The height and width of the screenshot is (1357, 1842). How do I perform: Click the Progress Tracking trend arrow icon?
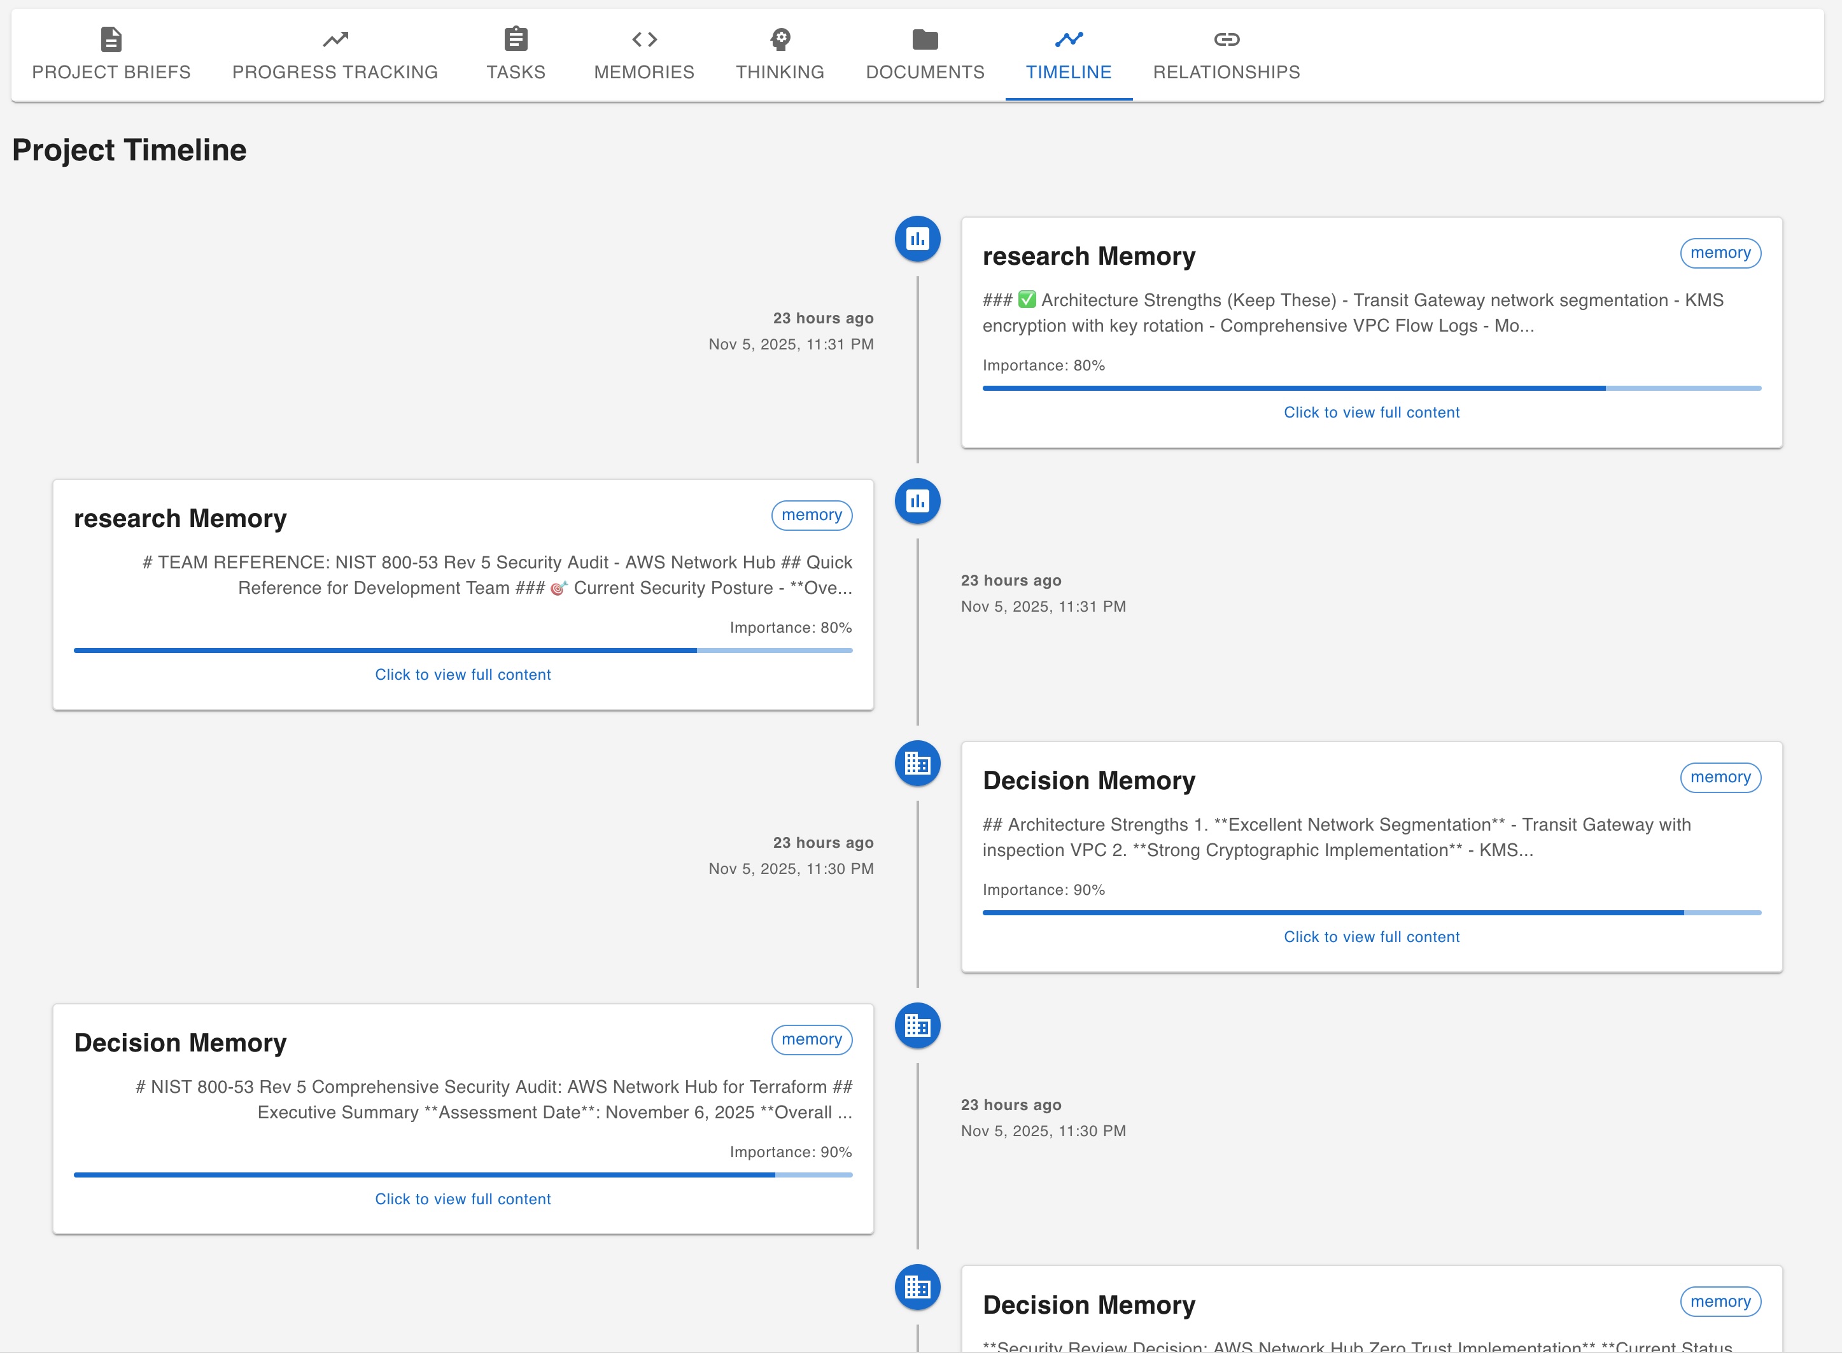click(335, 39)
